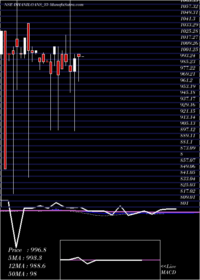This screenshot has height=280, width=200.
Task: Select the 817.02 axis value
Action: point(188,191)
